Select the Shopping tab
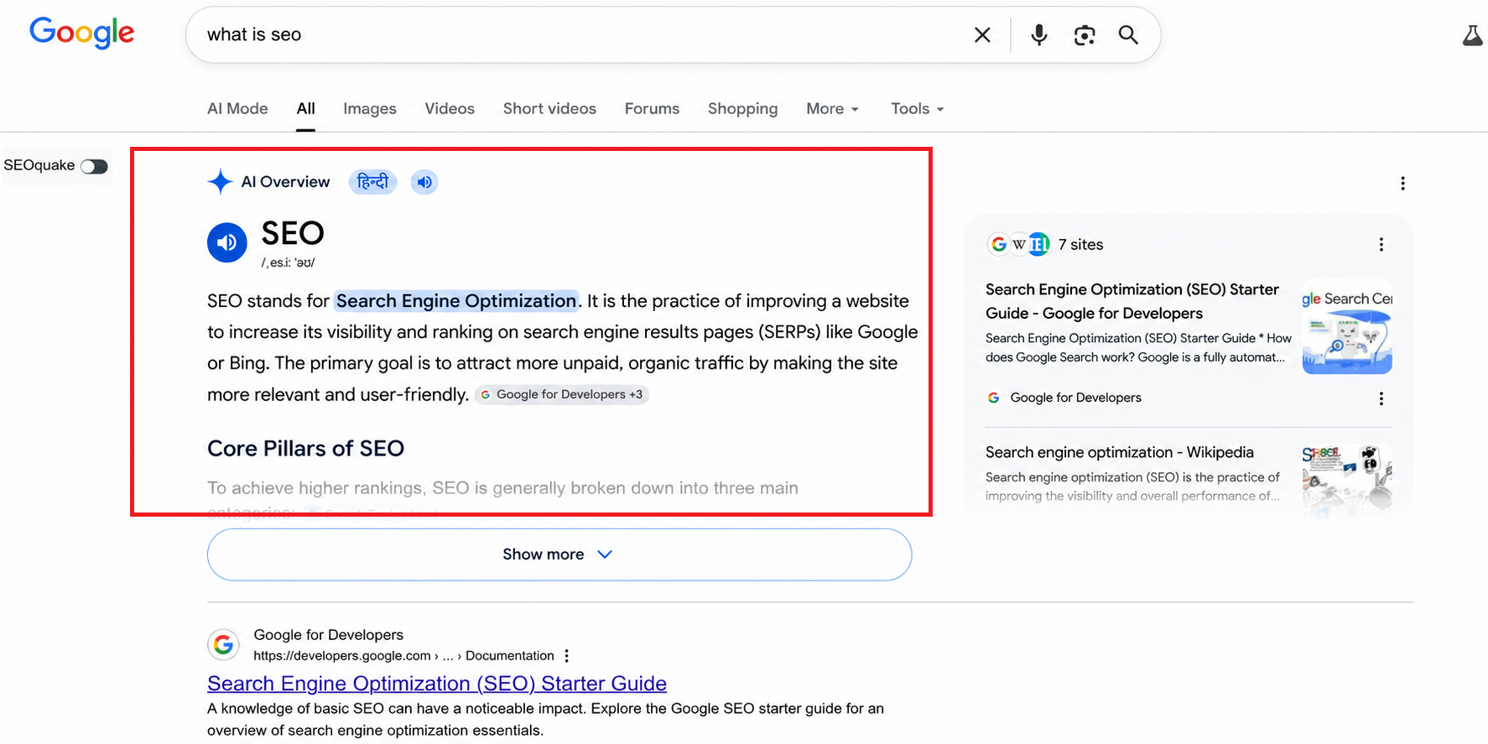This screenshot has height=744, width=1488. tap(742, 108)
